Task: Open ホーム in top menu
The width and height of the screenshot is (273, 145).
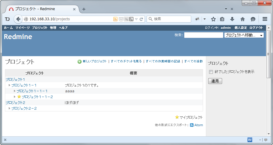Action: tap(8, 28)
